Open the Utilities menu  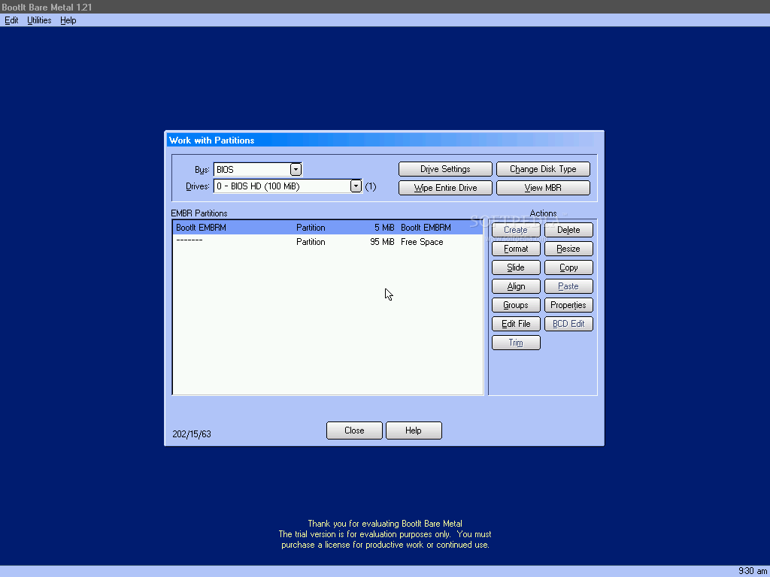[x=39, y=20]
